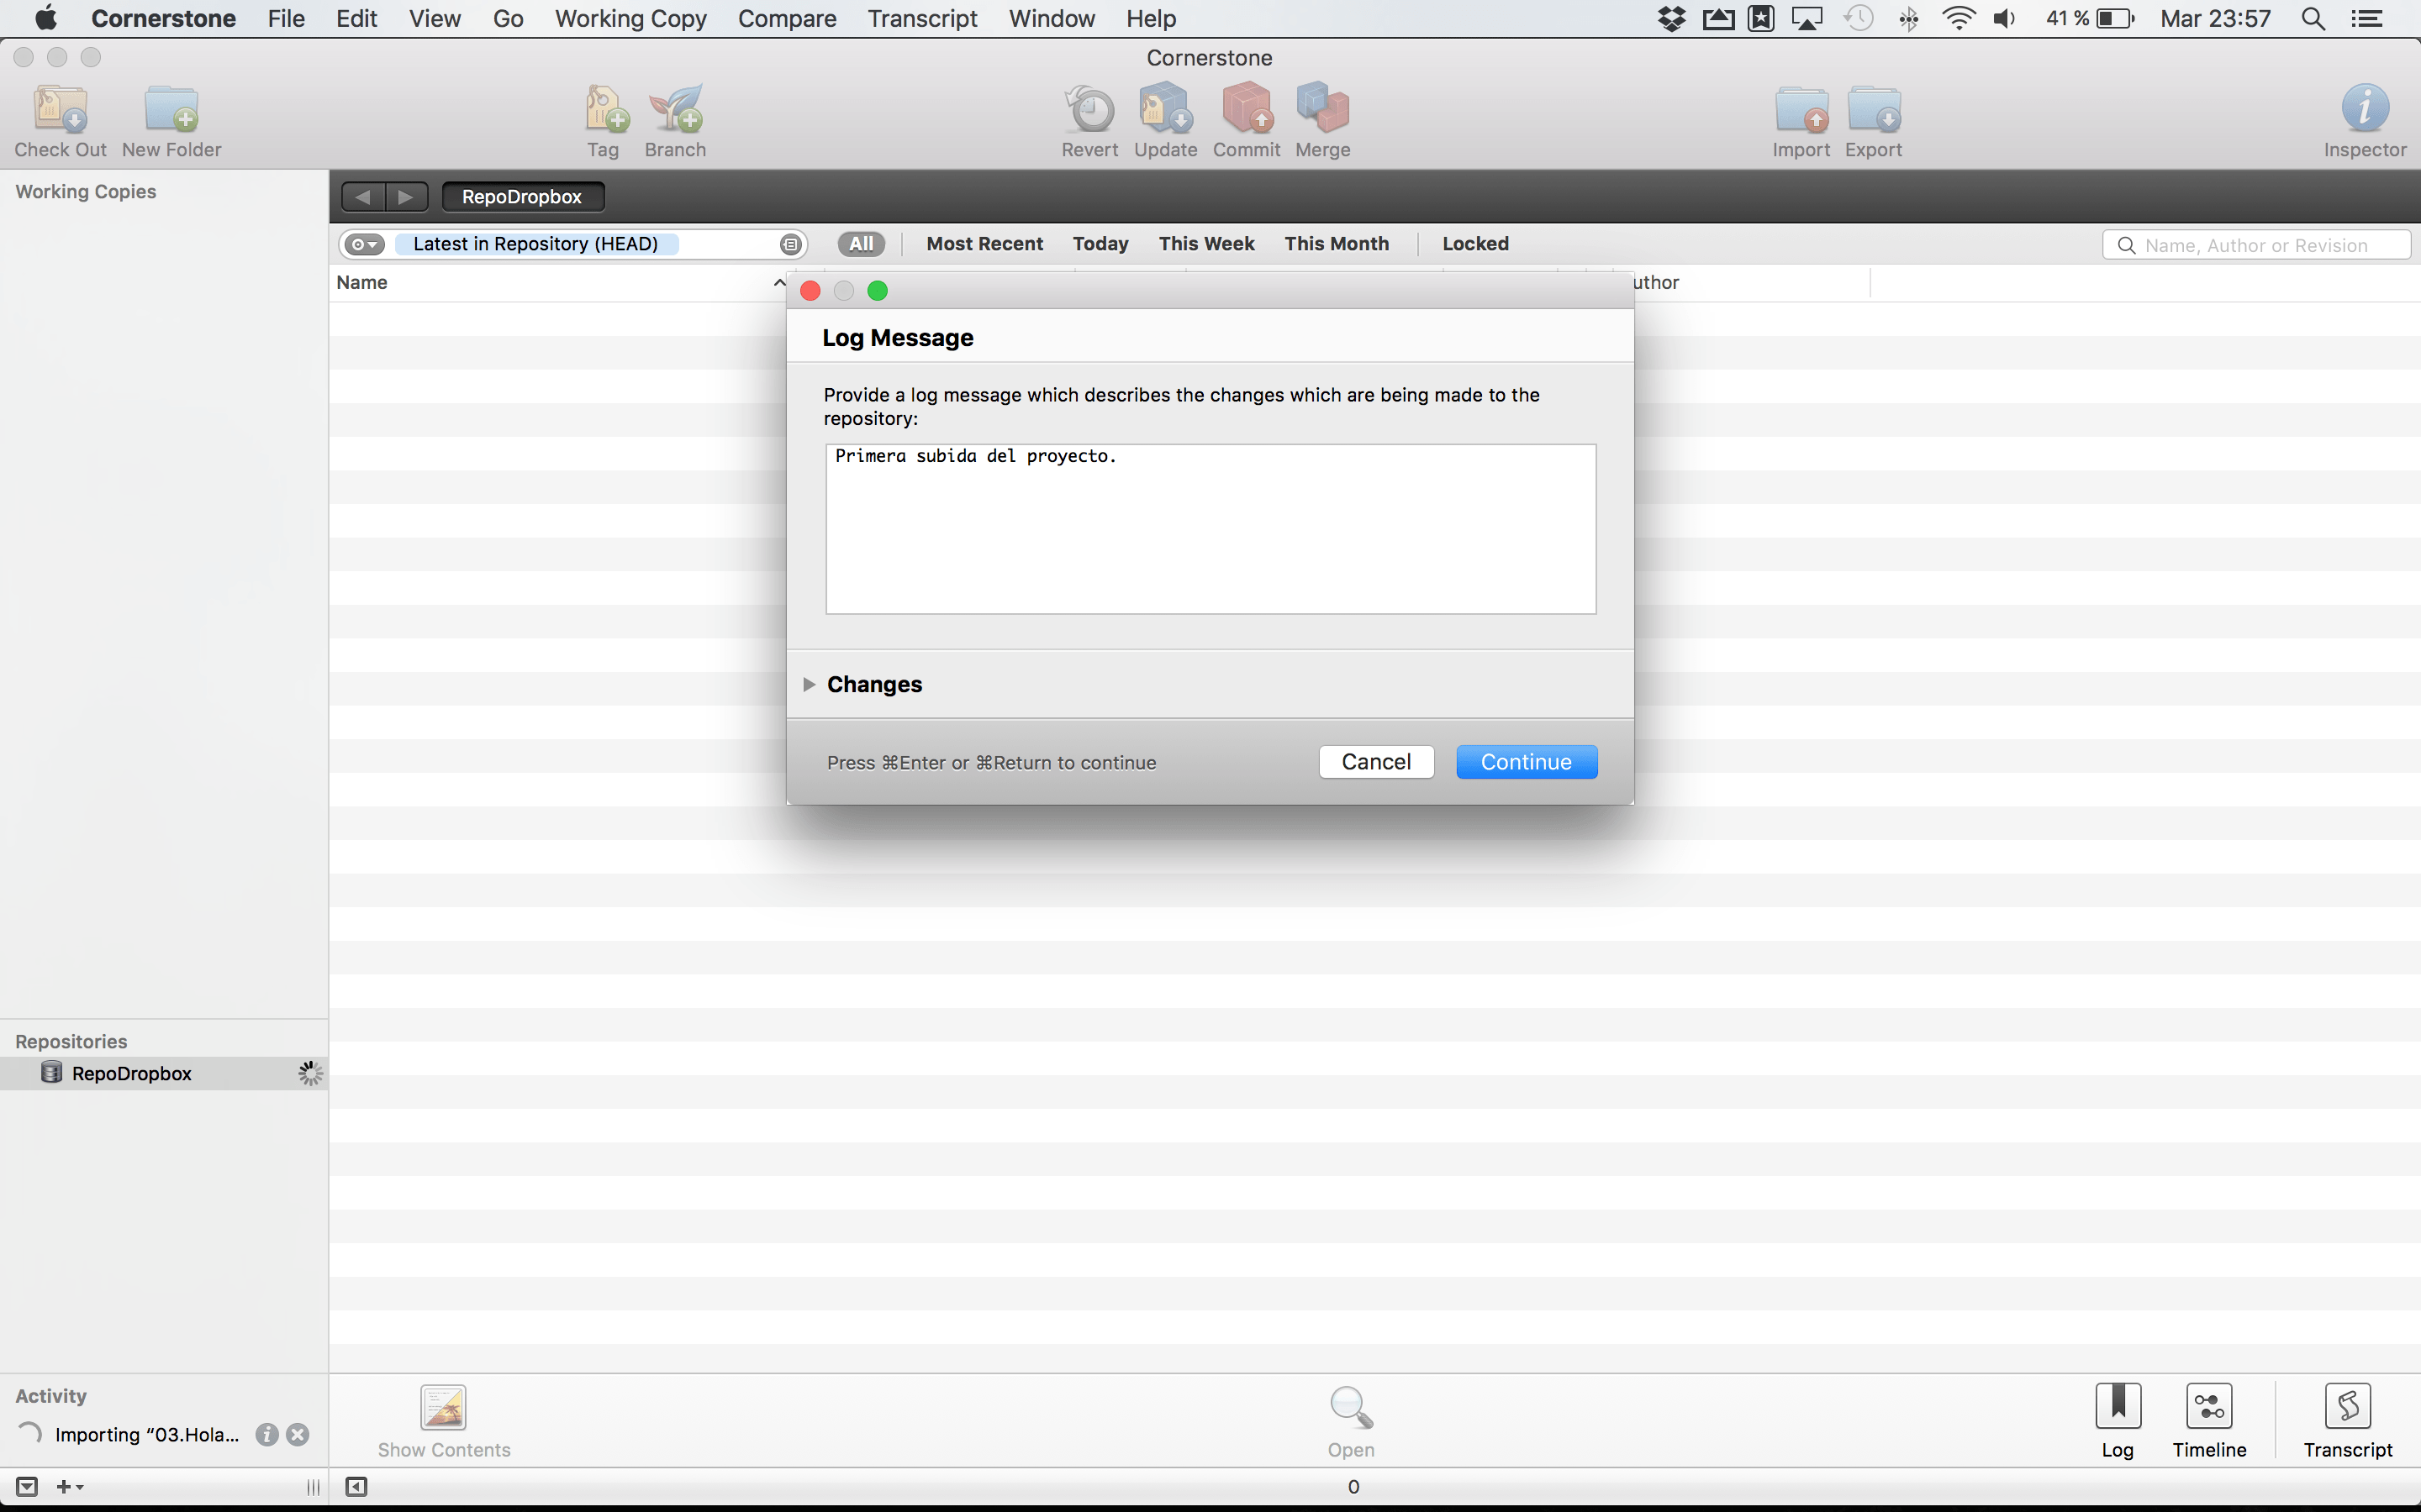Show the Log view
The height and width of the screenshot is (1512, 2421).
point(2118,1407)
